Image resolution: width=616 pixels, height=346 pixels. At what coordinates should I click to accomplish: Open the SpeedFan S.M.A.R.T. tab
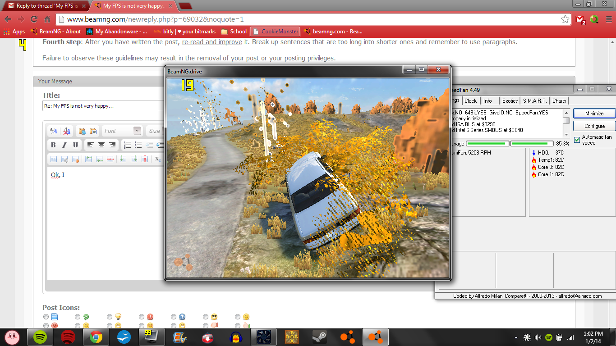(x=535, y=101)
